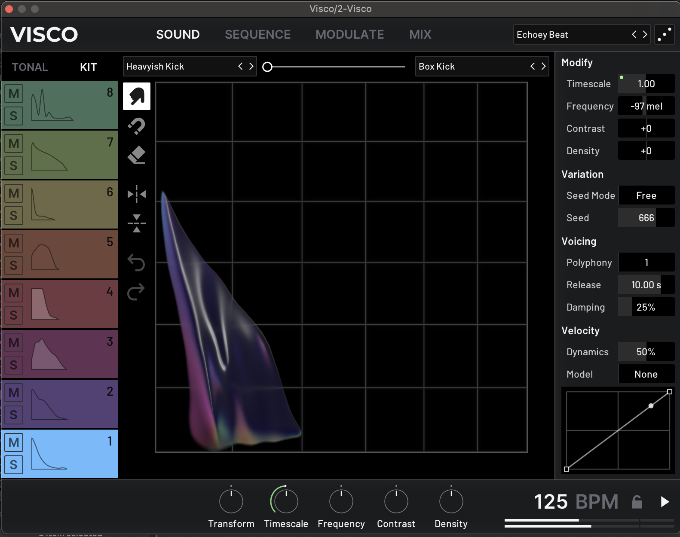Click the velocity curve midpoint handle
680x537 pixels.
(x=651, y=406)
